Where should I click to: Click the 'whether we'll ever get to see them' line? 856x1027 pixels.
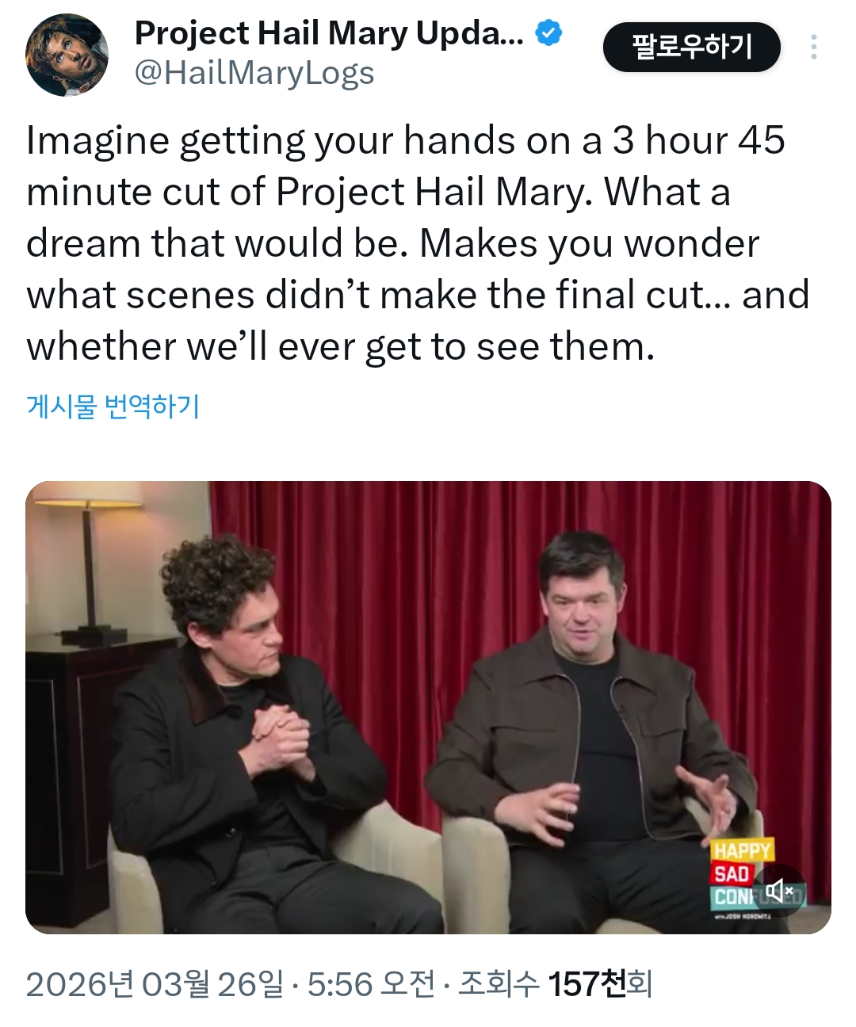(341, 346)
